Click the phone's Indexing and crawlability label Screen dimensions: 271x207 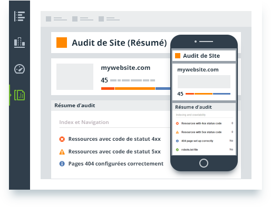tap(191, 115)
